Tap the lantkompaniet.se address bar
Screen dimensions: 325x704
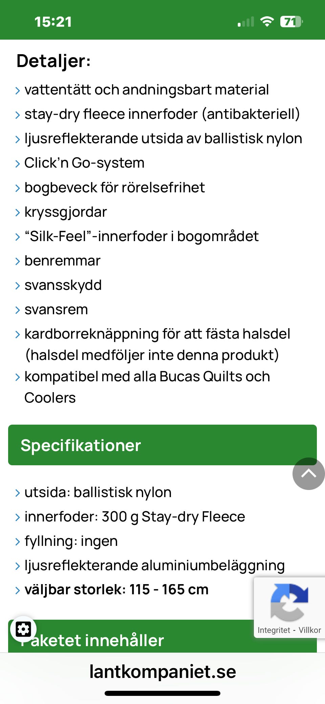click(162, 671)
